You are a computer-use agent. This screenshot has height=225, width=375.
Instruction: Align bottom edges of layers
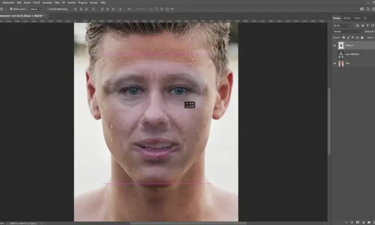pos(113,9)
